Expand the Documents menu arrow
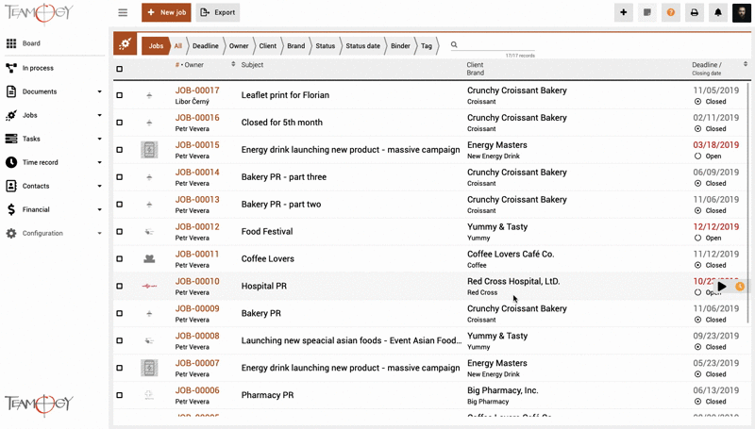Screen dimensions: 755x429 (100, 91)
